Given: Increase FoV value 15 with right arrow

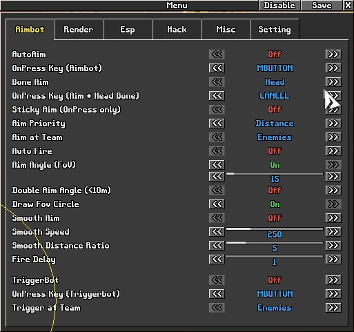Looking at the screenshot, I should click(333, 177).
